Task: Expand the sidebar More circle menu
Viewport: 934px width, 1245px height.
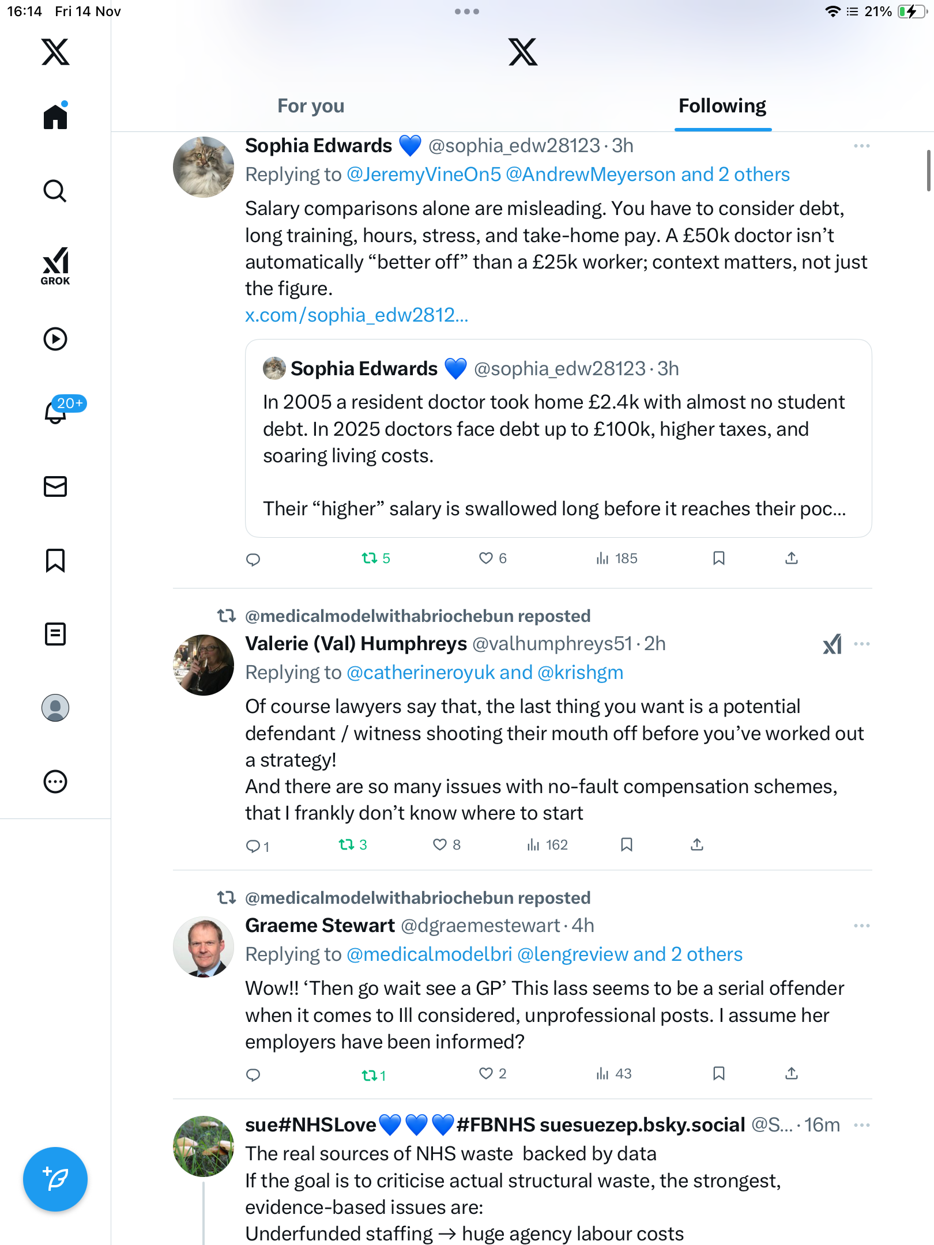Action: point(55,782)
